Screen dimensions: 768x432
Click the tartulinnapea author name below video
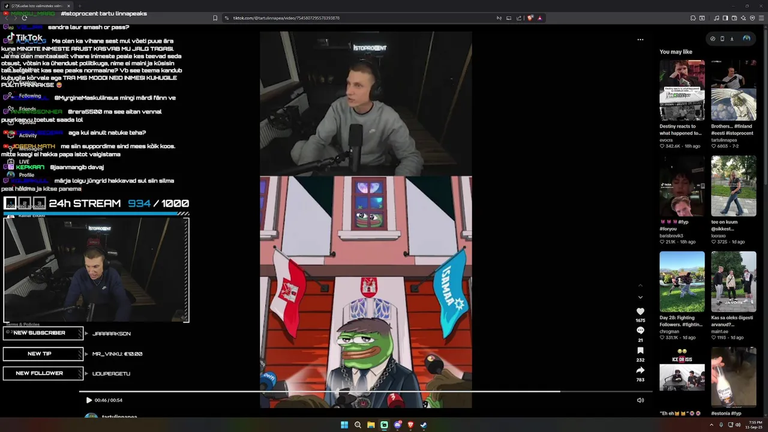(x=119, y=416)
